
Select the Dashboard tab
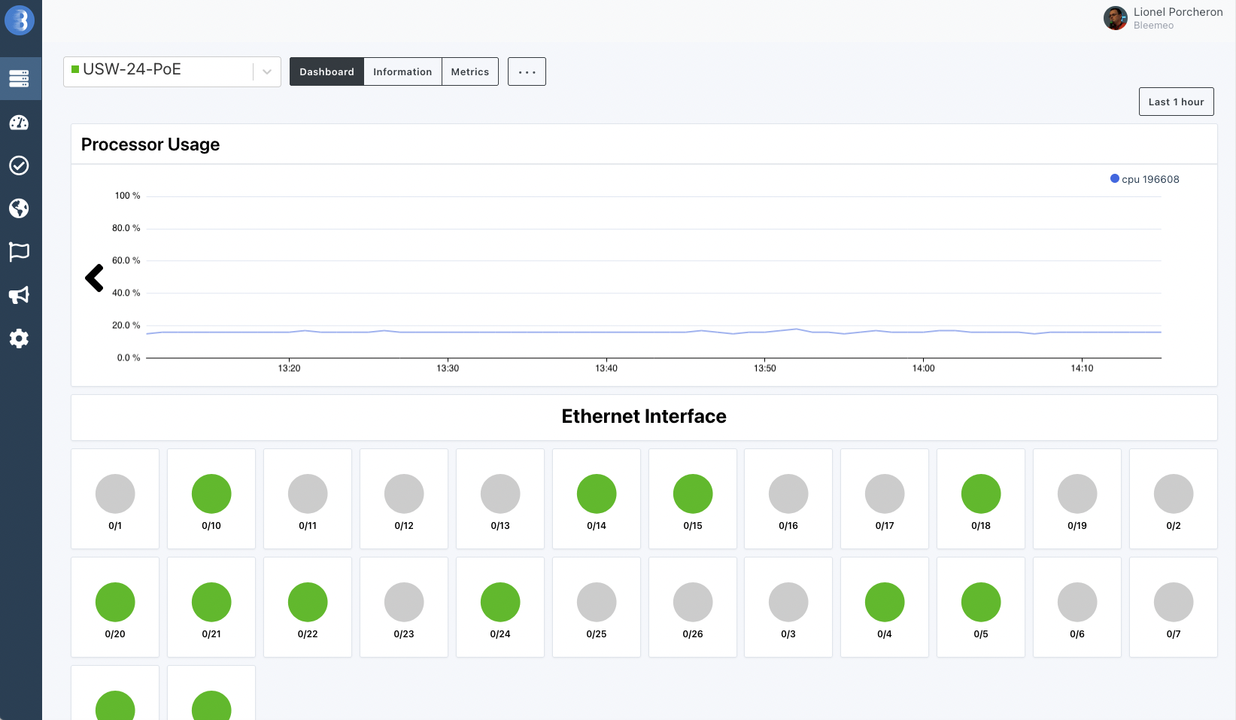(326, 71)
